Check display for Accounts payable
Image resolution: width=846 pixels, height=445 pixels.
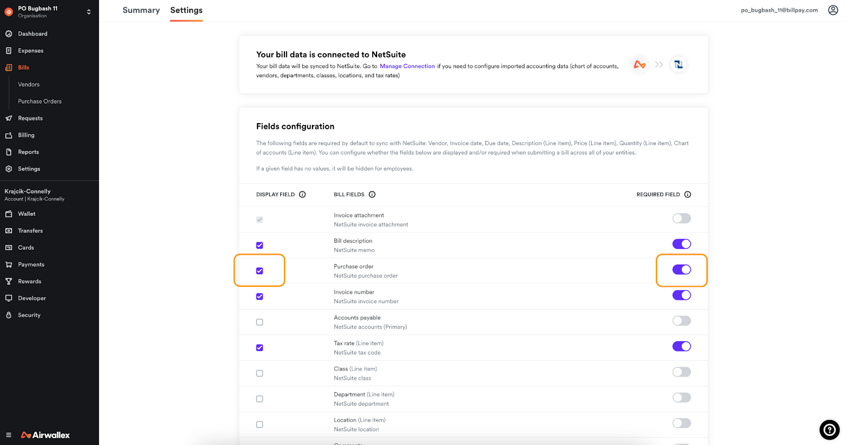pos(260,322)
